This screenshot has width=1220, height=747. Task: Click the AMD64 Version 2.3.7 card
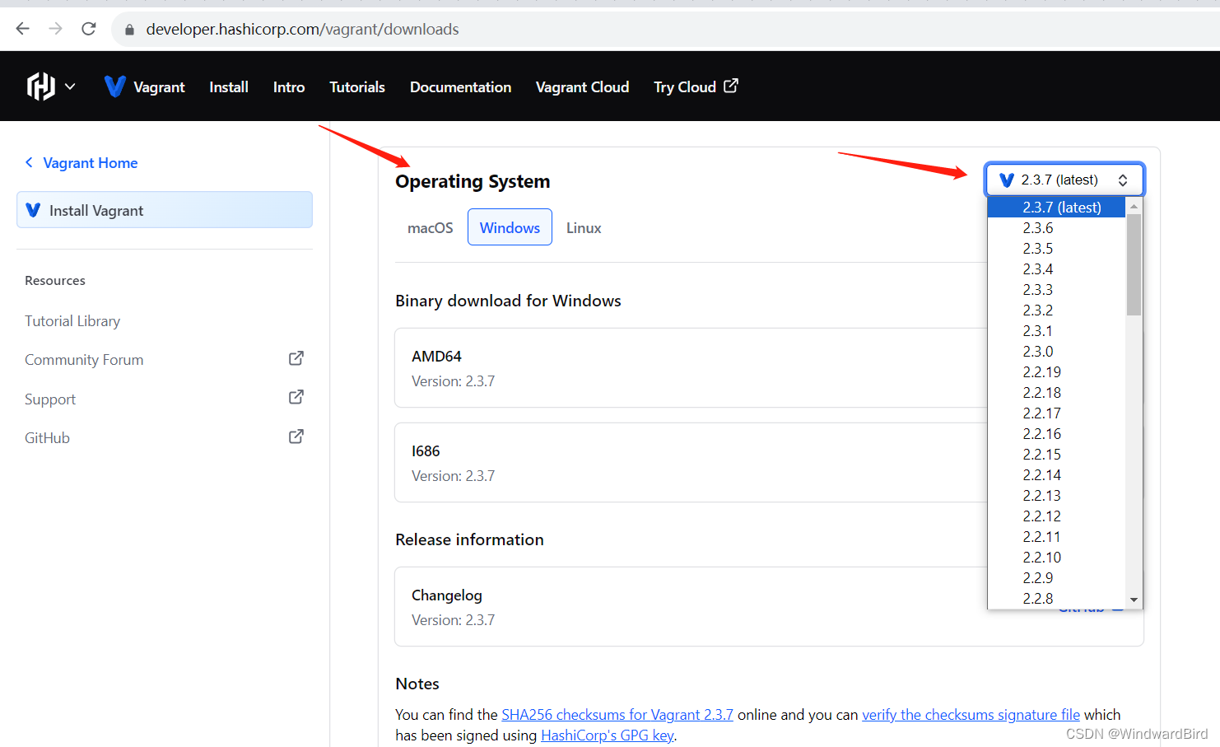pos(691,368)
